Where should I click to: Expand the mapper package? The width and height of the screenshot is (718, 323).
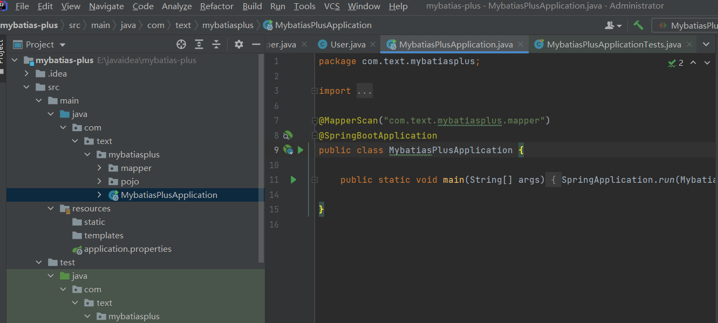[x=99, y=168]
